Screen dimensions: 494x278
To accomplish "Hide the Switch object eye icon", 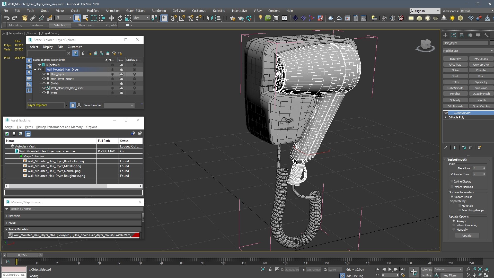I will [44, 83].
